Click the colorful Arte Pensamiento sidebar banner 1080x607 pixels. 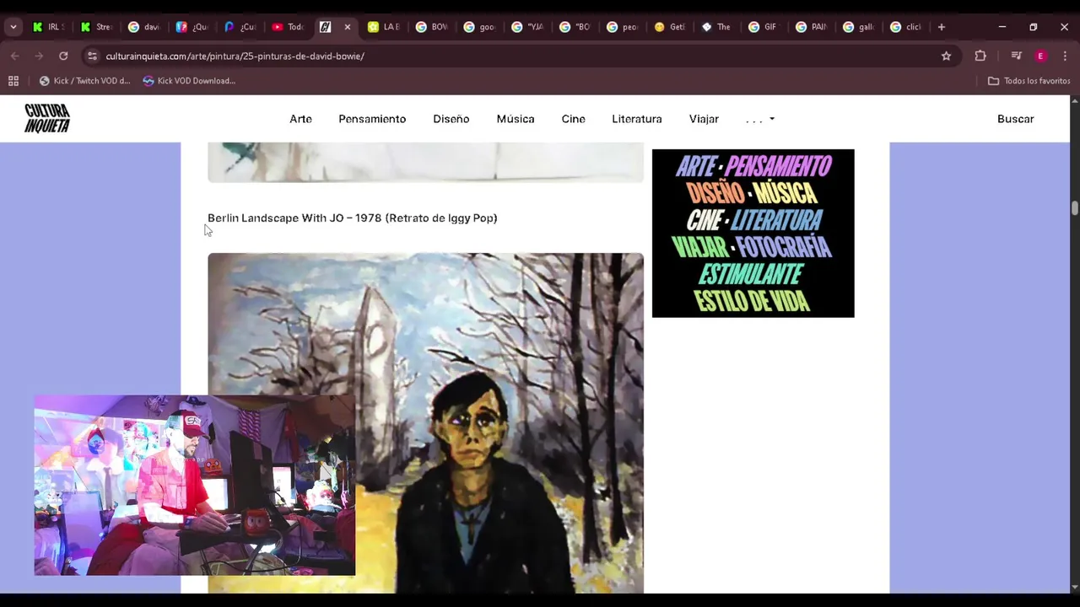coord(753,234)
